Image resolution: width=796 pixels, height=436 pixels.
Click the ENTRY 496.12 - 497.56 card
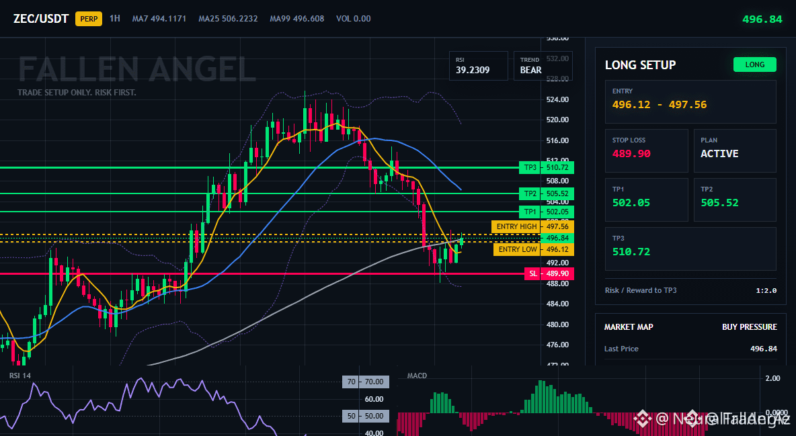coord(690,101)
